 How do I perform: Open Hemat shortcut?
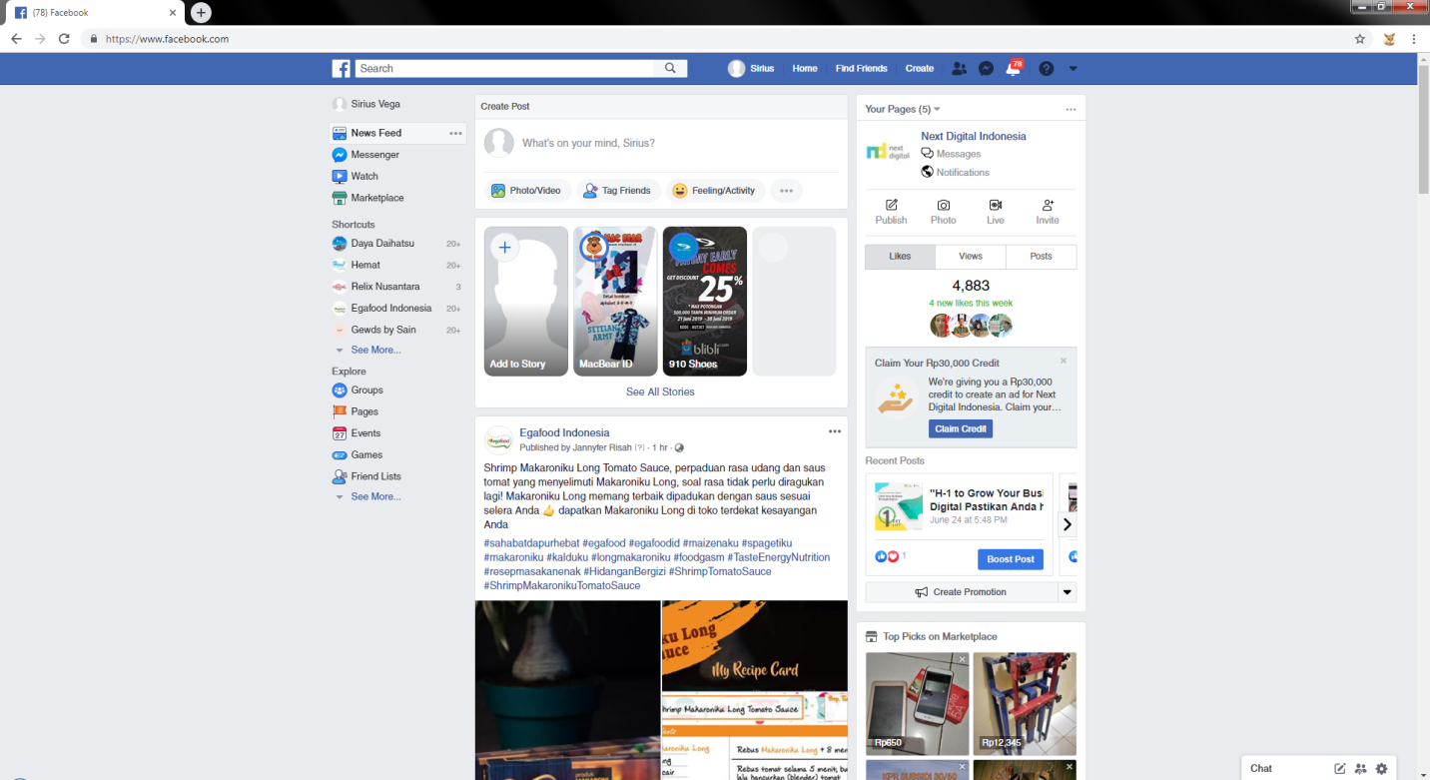[365, 265]
